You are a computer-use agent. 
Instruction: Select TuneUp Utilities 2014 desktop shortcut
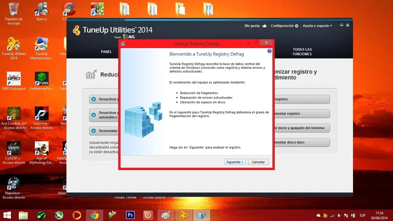coord(14,49)
